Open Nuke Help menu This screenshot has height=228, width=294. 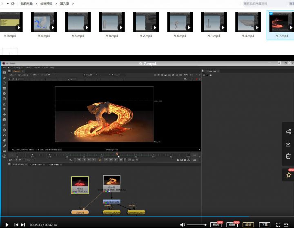(x=52, y=67)
